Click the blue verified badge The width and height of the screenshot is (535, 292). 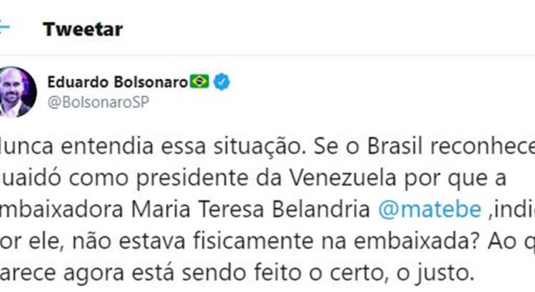click(222, 82)
